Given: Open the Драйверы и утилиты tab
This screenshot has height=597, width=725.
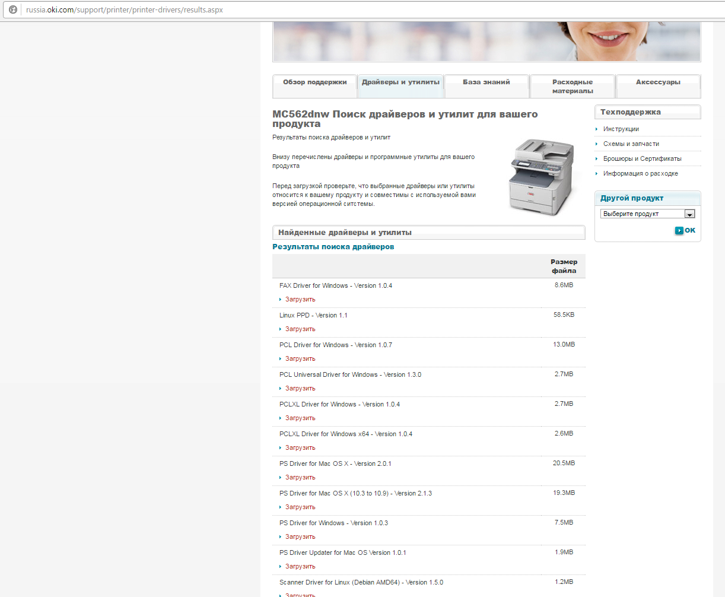Looking at the screenshot, I should [x=400, y=86].
